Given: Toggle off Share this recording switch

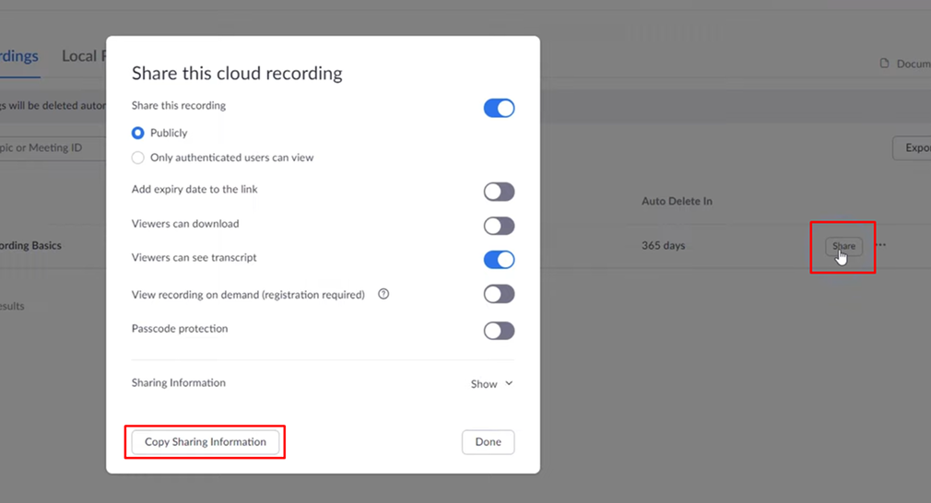Looking at the screenshot, I should (x=499, y=108).
